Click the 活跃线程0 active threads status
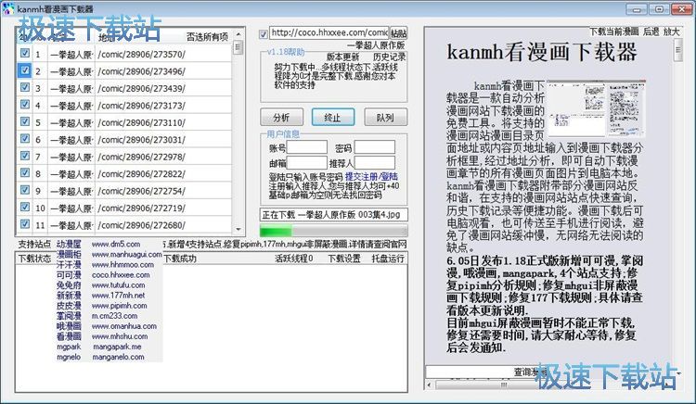This screenshot has height=404, width=696. [294, 259]
